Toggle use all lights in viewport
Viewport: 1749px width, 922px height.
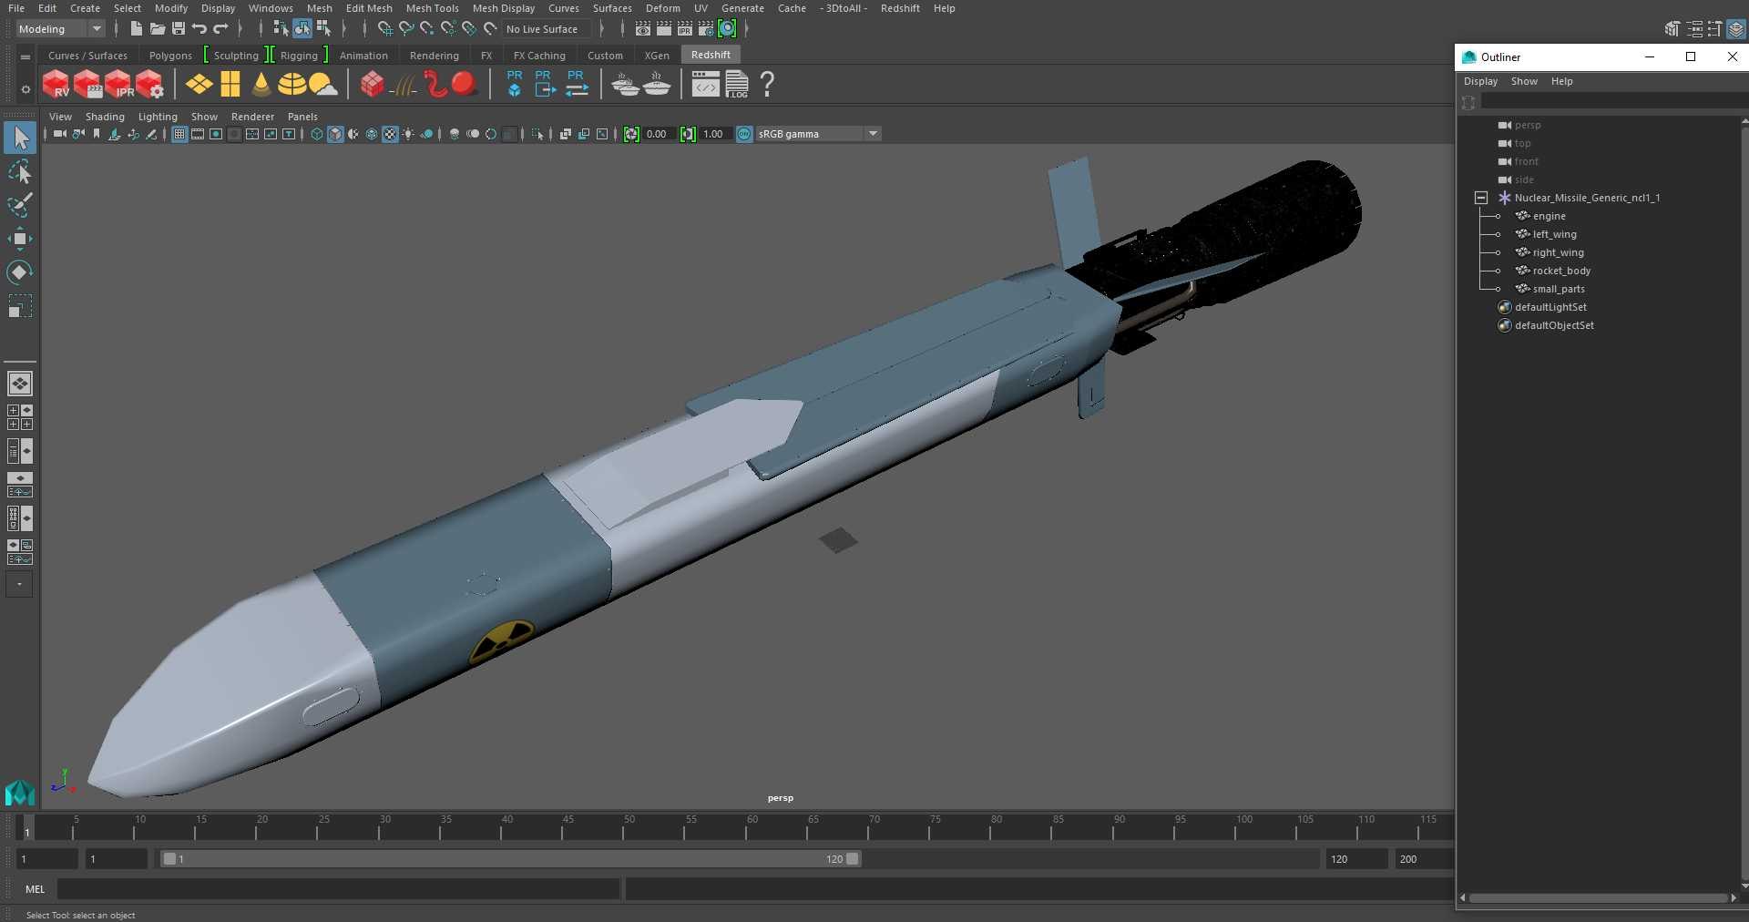[x=408, y=134]
